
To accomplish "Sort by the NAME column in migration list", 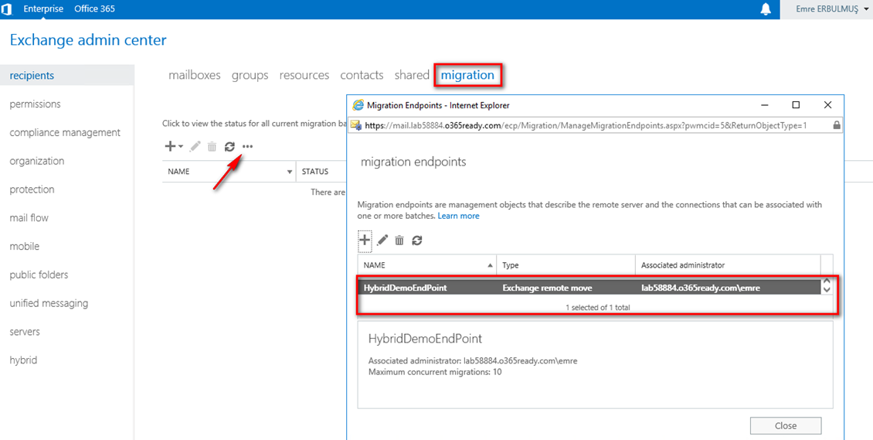I will [x=178, y=172].
